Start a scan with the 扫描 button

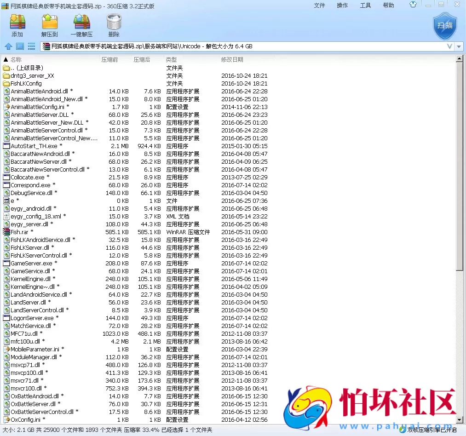pos(444,27)
